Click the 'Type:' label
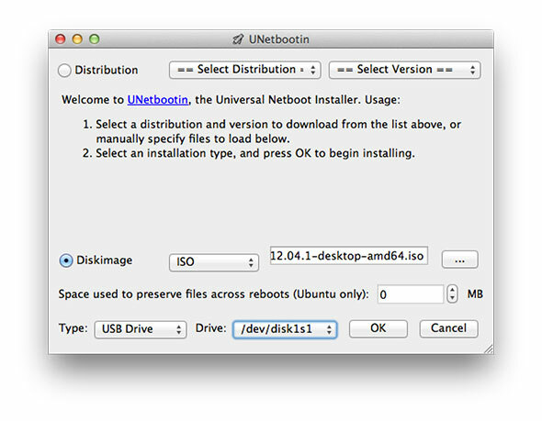This screenshot has width=542, height=421. coord(73,327)
